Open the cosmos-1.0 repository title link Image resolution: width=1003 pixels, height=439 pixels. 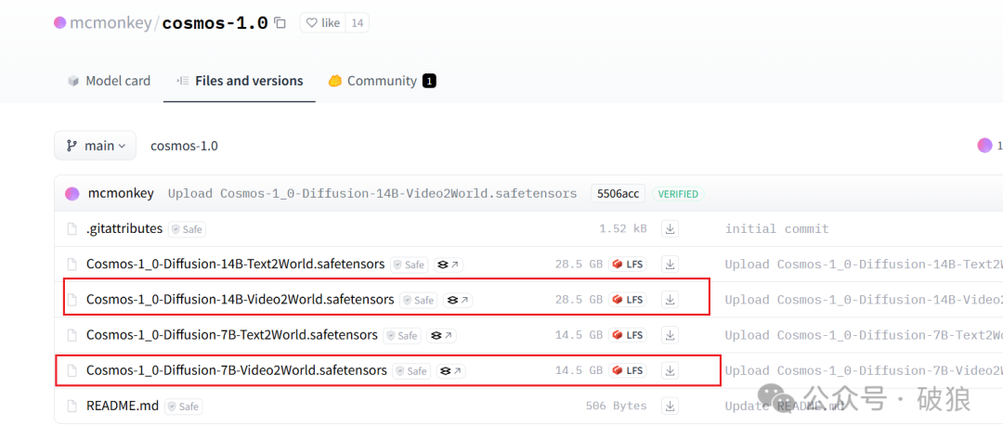point(215,23)
